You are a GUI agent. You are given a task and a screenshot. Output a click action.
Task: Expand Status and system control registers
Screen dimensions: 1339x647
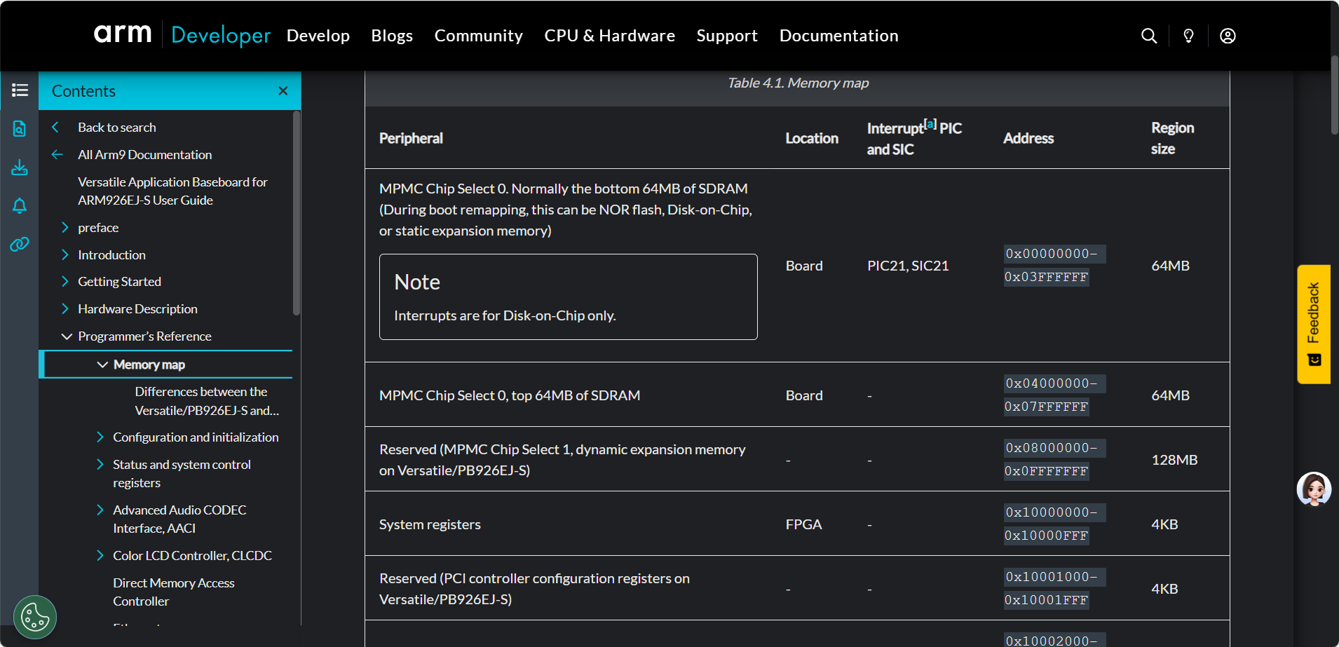tap(100, 464)
